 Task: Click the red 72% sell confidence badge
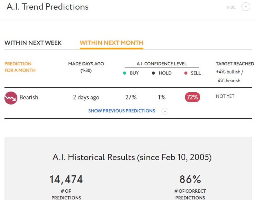pyautogui.click(x=192, y=97)
